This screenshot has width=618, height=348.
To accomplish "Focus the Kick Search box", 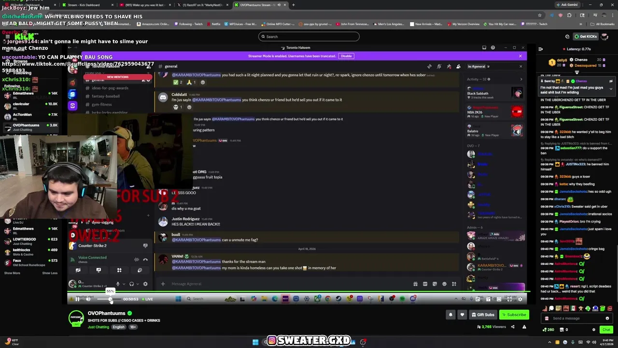I will click(309, 36).
